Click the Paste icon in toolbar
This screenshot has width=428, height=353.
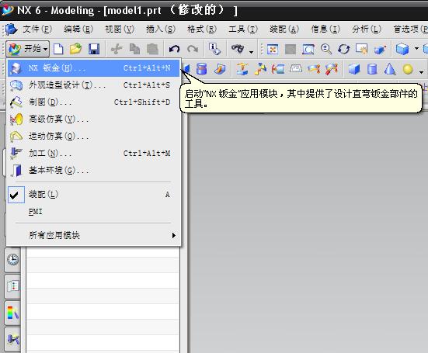pos(152,49)
